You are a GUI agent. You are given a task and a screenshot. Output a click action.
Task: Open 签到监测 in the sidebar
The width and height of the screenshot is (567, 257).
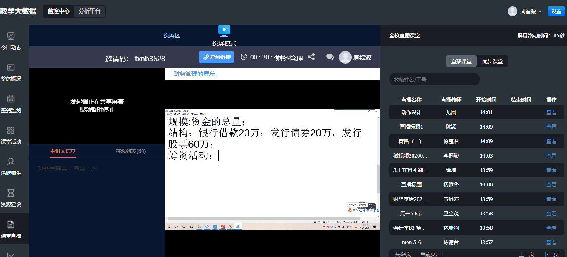click(x=11, y=104)
